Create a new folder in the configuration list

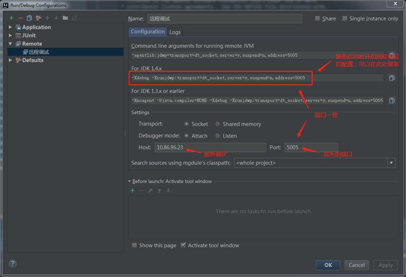tap(65, 18)
